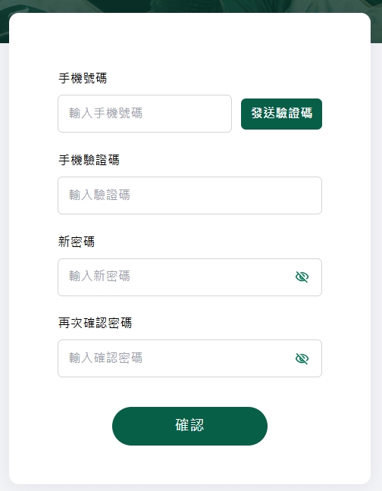Click the crossed-eye icon in 輸入確認密碼 field
The image size is (382, 491).
point(302,358)
